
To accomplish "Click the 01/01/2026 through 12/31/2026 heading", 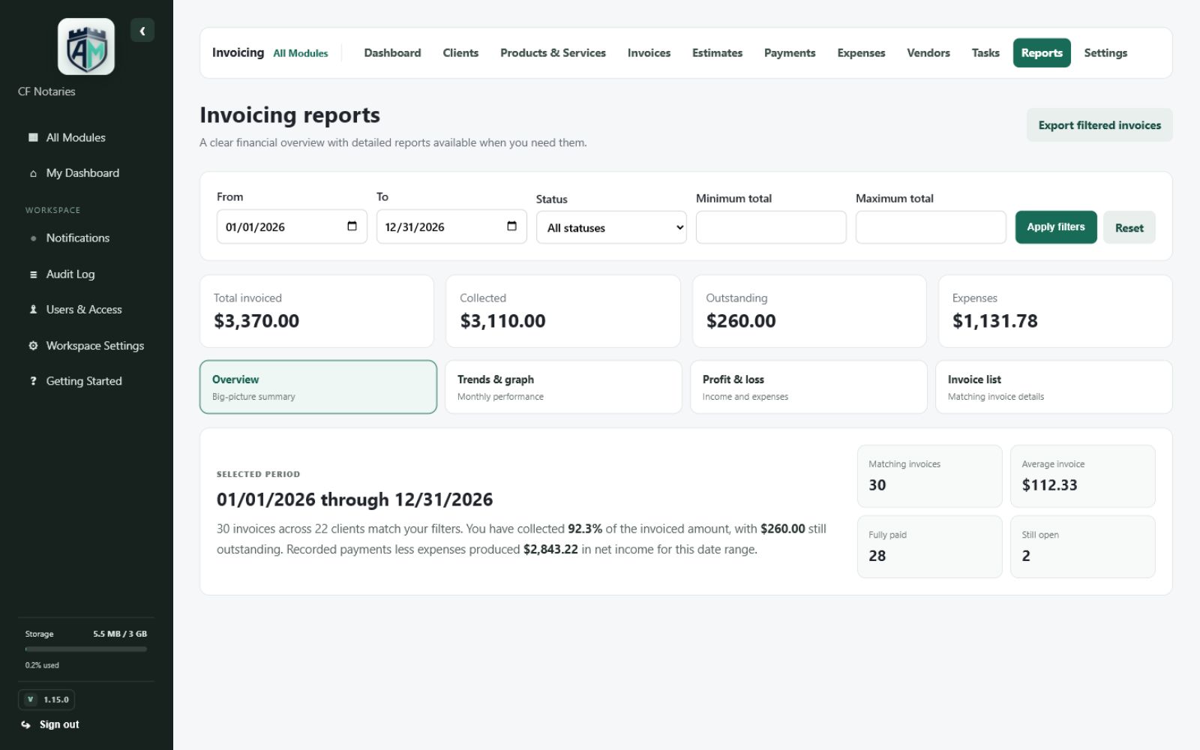I will pyautogui.click(x=355, y=499).
